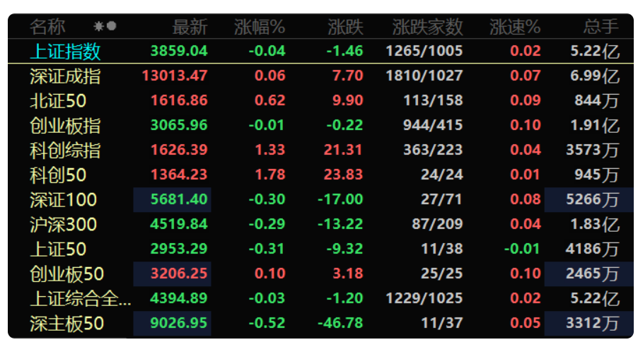Click change value -1.46
The image size is (638, 347).
click(345, 51)
